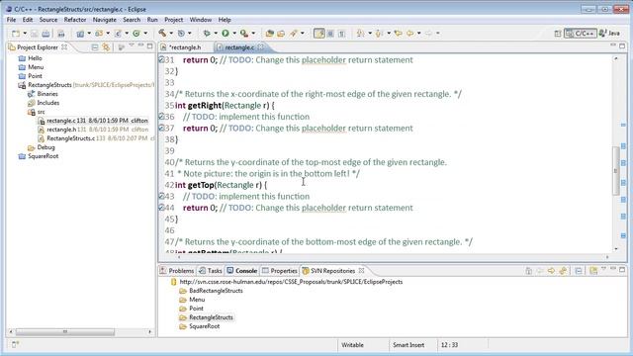Switch to the Console tab

coord(241,270)
